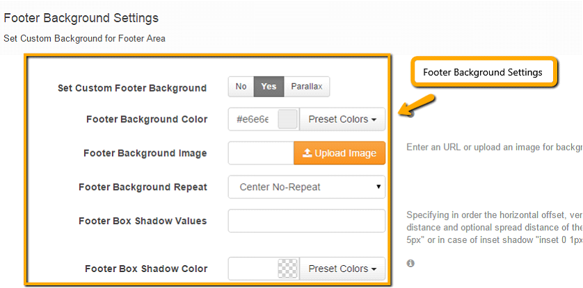
Task: Open the Footer Background Repeat dropdown
Action: (x=307, y=187)
